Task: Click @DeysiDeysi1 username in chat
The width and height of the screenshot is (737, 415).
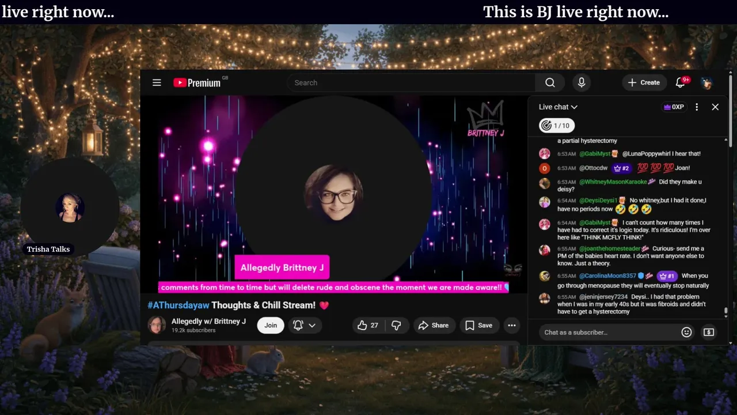Action: pyautogui.click(x=598, y=200)
